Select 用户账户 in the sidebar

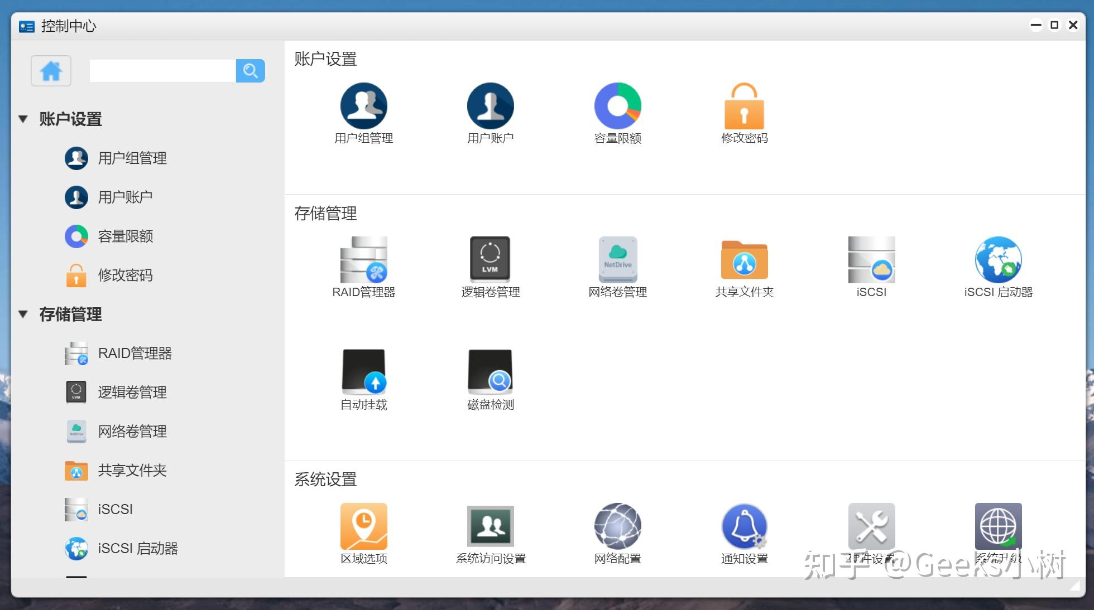click(125, 197)
